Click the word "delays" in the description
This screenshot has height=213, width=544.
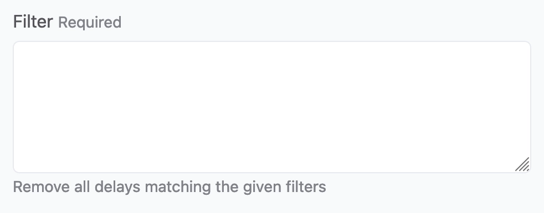pyautogui.click(x=117, y=188)
